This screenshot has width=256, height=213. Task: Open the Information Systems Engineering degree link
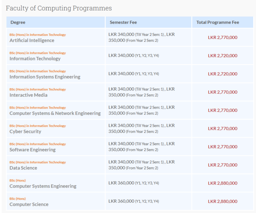(45, 77)
